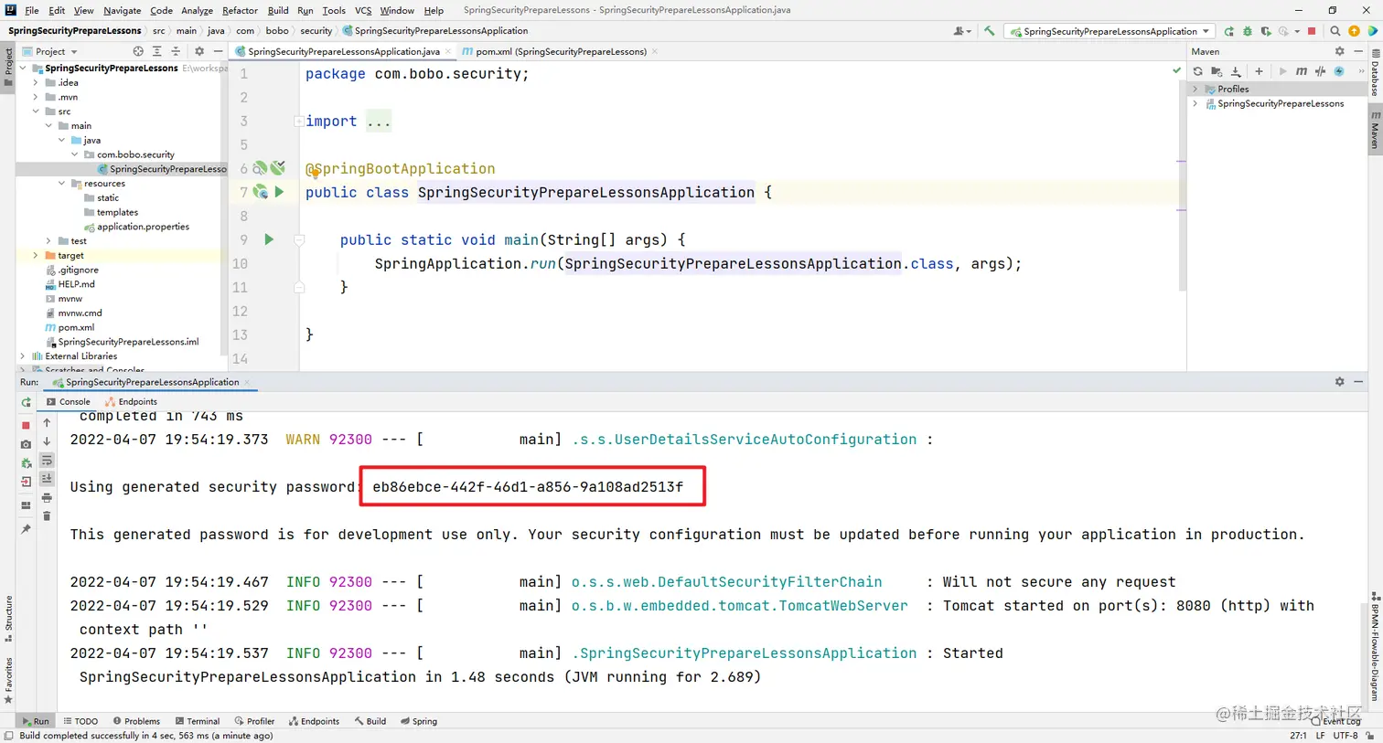Viewport: 1383px width, 743px height.
Task: Expand the test folder
Action: [48, 241]
